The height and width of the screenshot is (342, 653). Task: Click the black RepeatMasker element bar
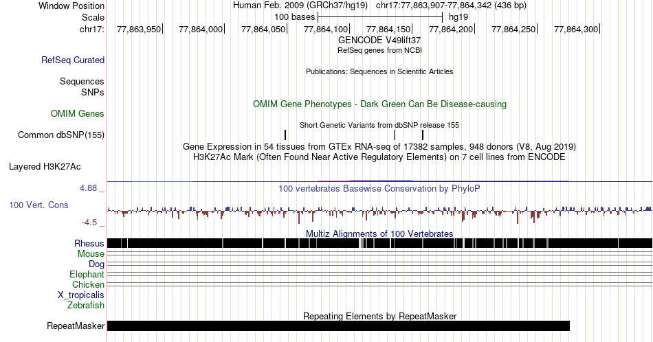[x=338, y=326]
